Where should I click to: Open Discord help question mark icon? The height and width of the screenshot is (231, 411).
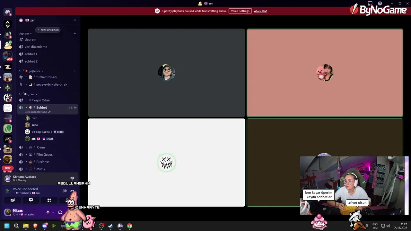click(380, 4)
